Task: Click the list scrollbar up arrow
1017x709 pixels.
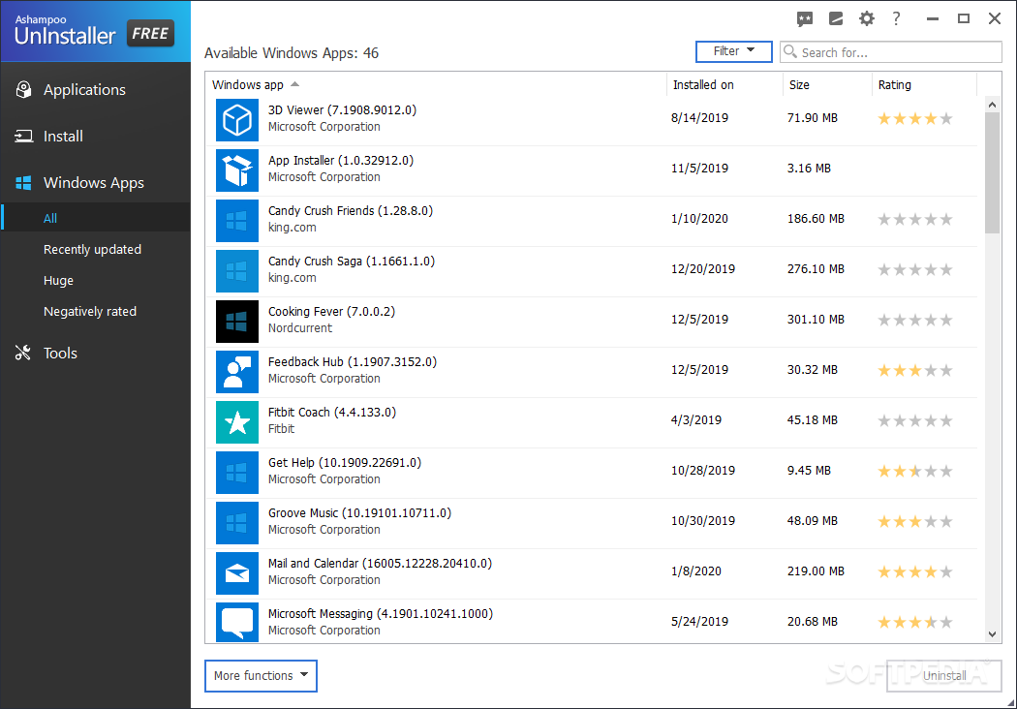Action: click(x=992, y=105)
